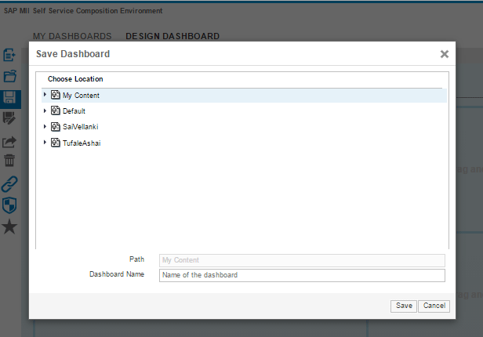
Task: Click the star favorites icon in sidebar
Action: click(x=10, y=227)
